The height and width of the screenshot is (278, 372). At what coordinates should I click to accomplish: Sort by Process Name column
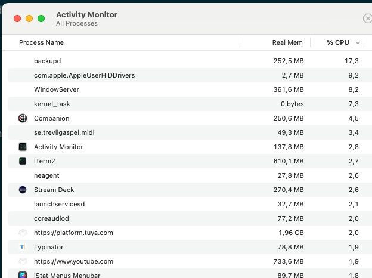[41, 42]
